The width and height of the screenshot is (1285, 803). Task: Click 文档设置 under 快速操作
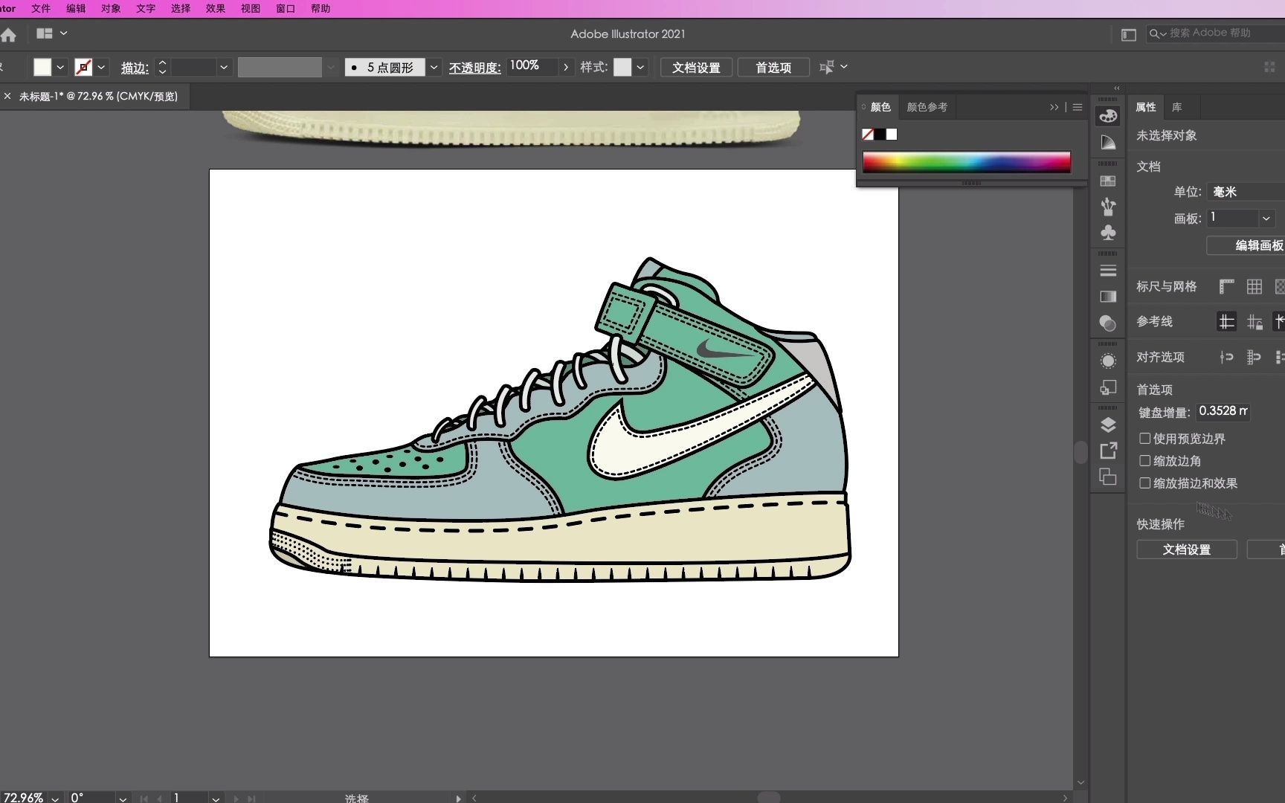1187,549
